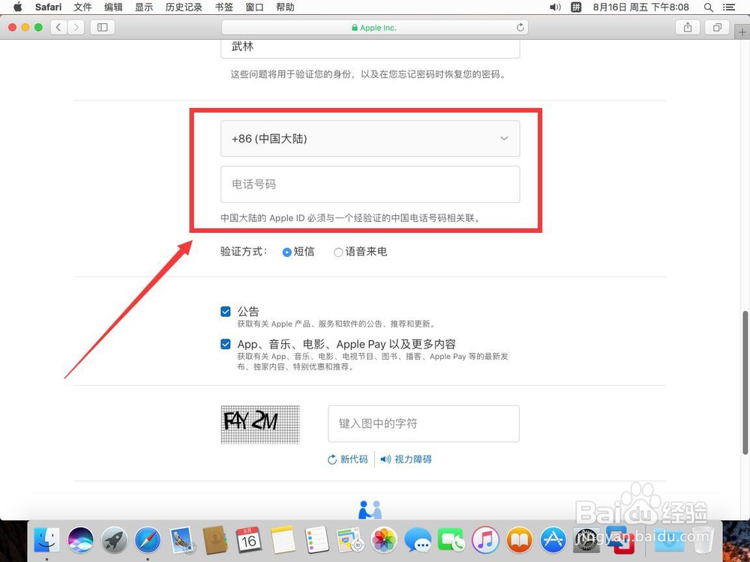Click the date and time in menu bar

[641, 7]
